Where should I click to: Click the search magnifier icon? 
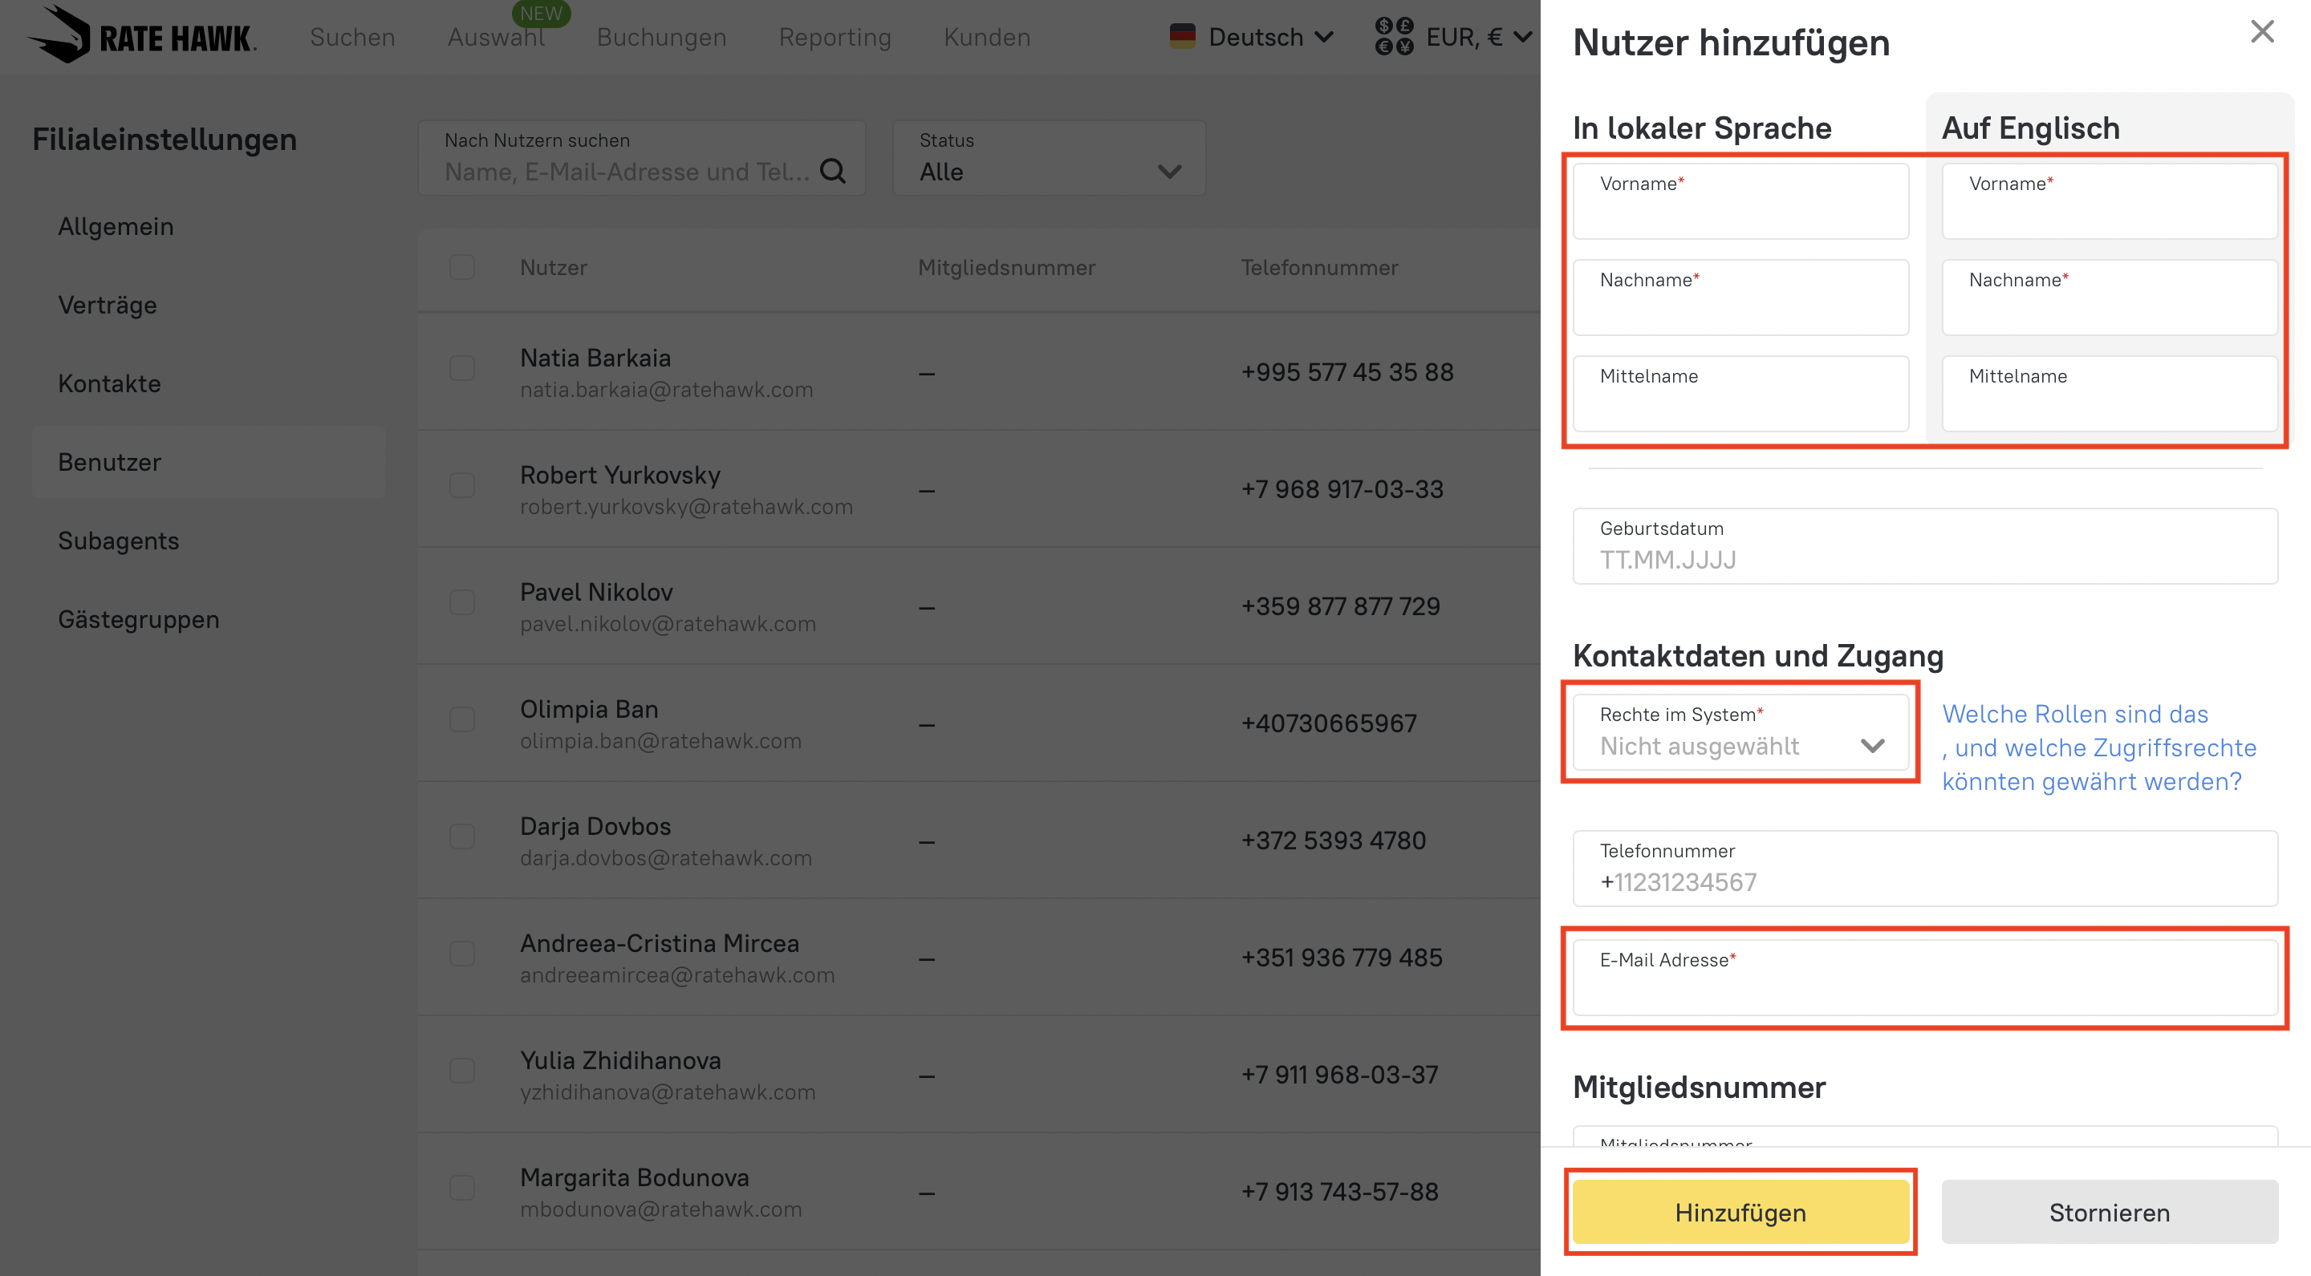pos(833,170)
